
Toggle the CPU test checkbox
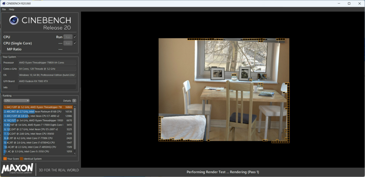pyautogui.click(x=75, y=37)
